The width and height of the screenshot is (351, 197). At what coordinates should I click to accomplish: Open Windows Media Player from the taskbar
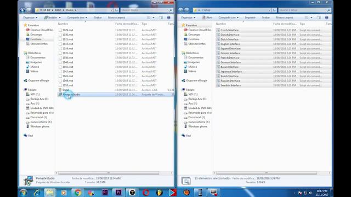tap(64, 193)
